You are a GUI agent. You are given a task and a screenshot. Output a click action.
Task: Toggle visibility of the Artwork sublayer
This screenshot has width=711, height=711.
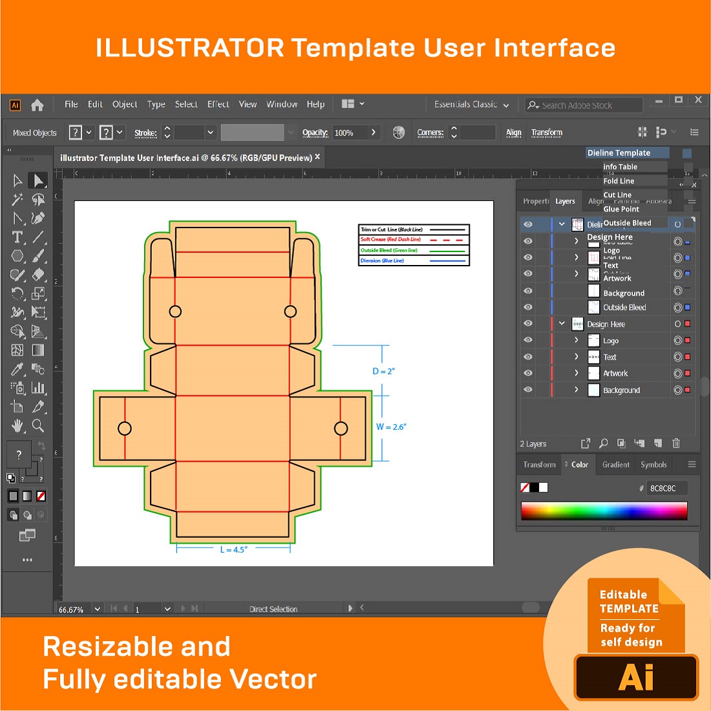(x=528, y=373)
